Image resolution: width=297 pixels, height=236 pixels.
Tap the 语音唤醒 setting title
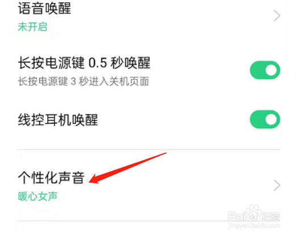[x=44, y=9]
